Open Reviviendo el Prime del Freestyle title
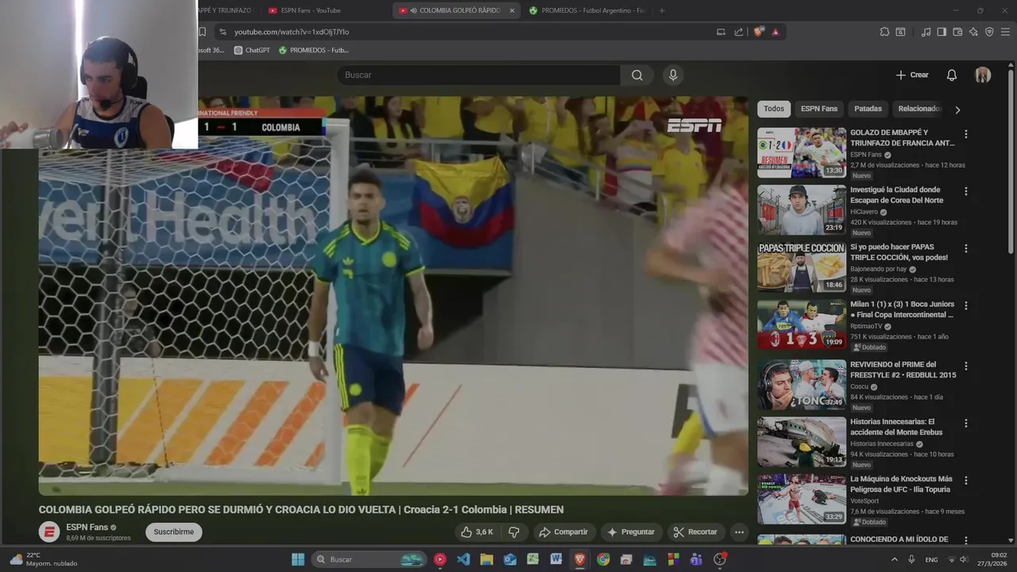 click(x=903, y=369)
